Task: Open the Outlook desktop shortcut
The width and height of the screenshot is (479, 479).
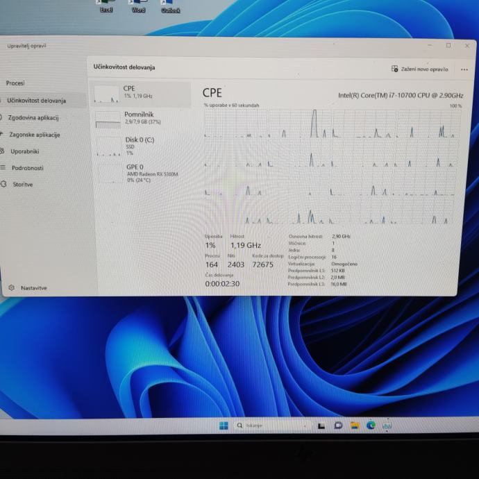Action: 170,7
